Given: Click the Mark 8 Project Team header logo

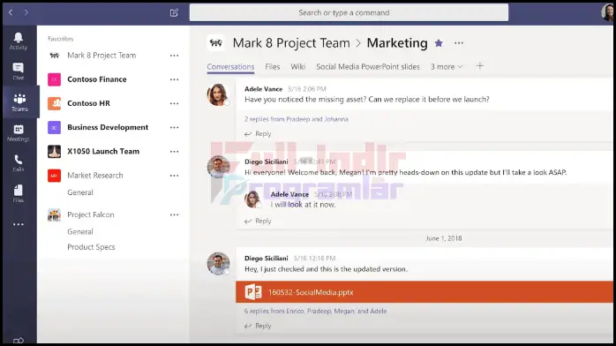Looking at the screenshot, I should click(215, 43).
